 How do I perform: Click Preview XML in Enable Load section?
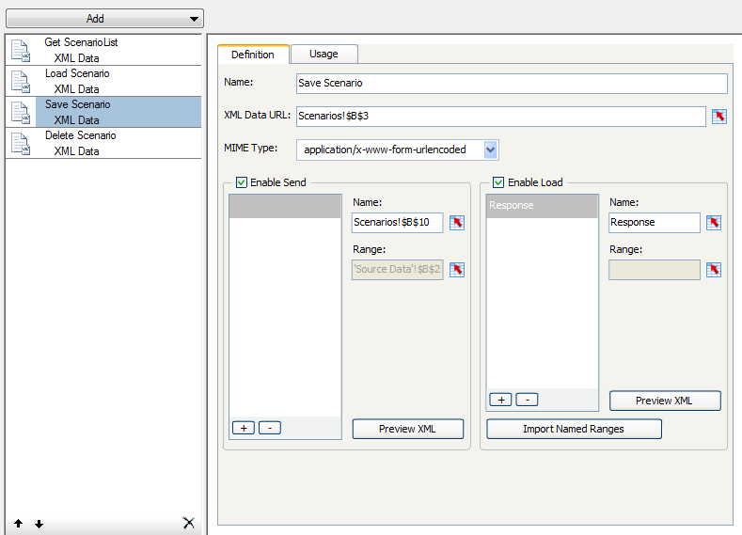664,401
